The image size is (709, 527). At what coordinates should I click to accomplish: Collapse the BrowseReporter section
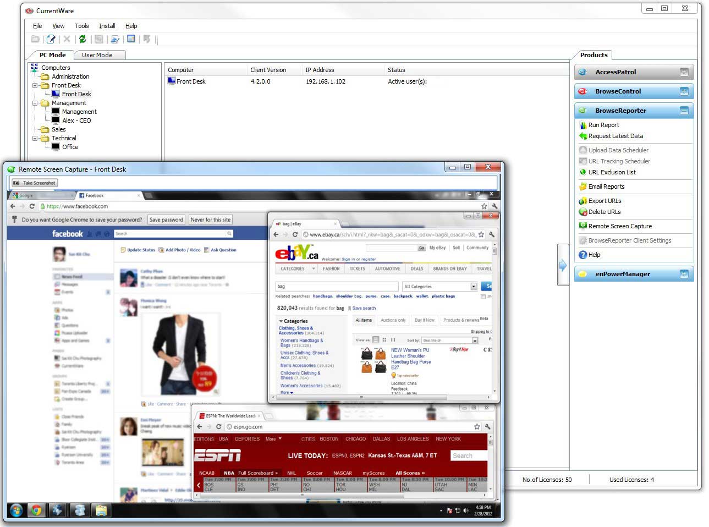coord(684,111)
